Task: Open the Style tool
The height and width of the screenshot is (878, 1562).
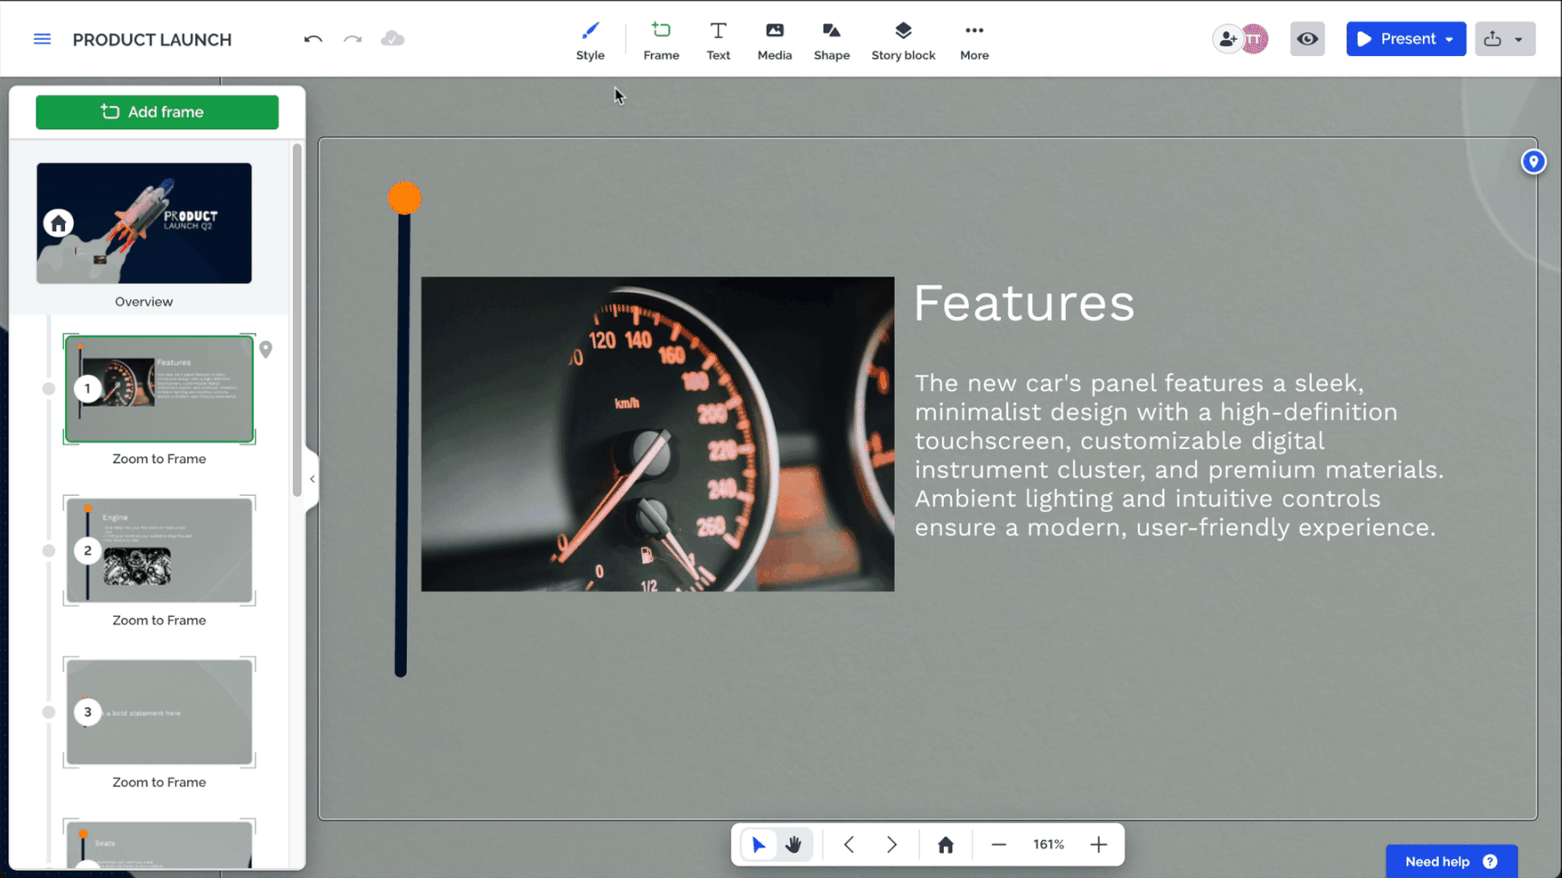Action: click(589, 41)
